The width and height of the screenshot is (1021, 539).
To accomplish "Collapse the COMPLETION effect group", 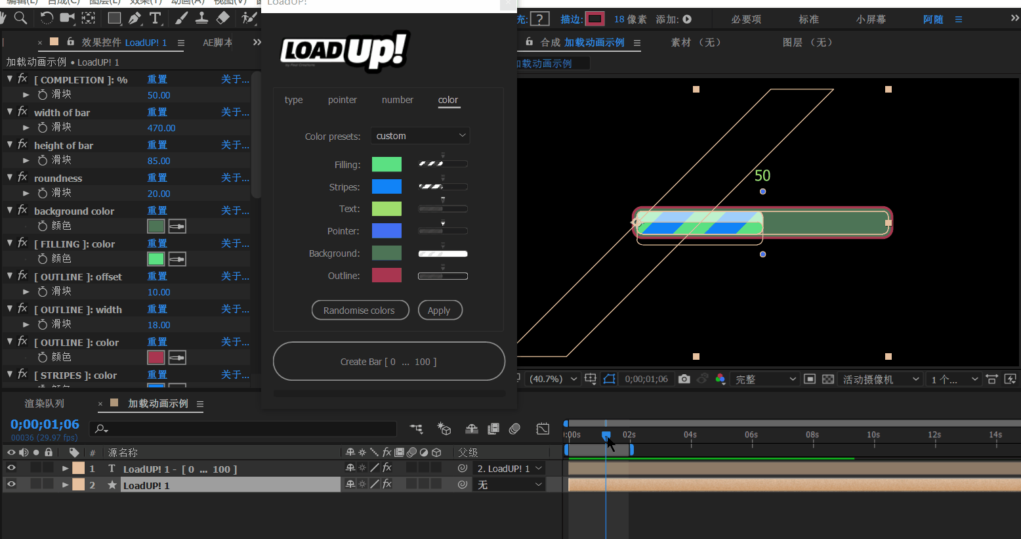I will coord(10,79).
